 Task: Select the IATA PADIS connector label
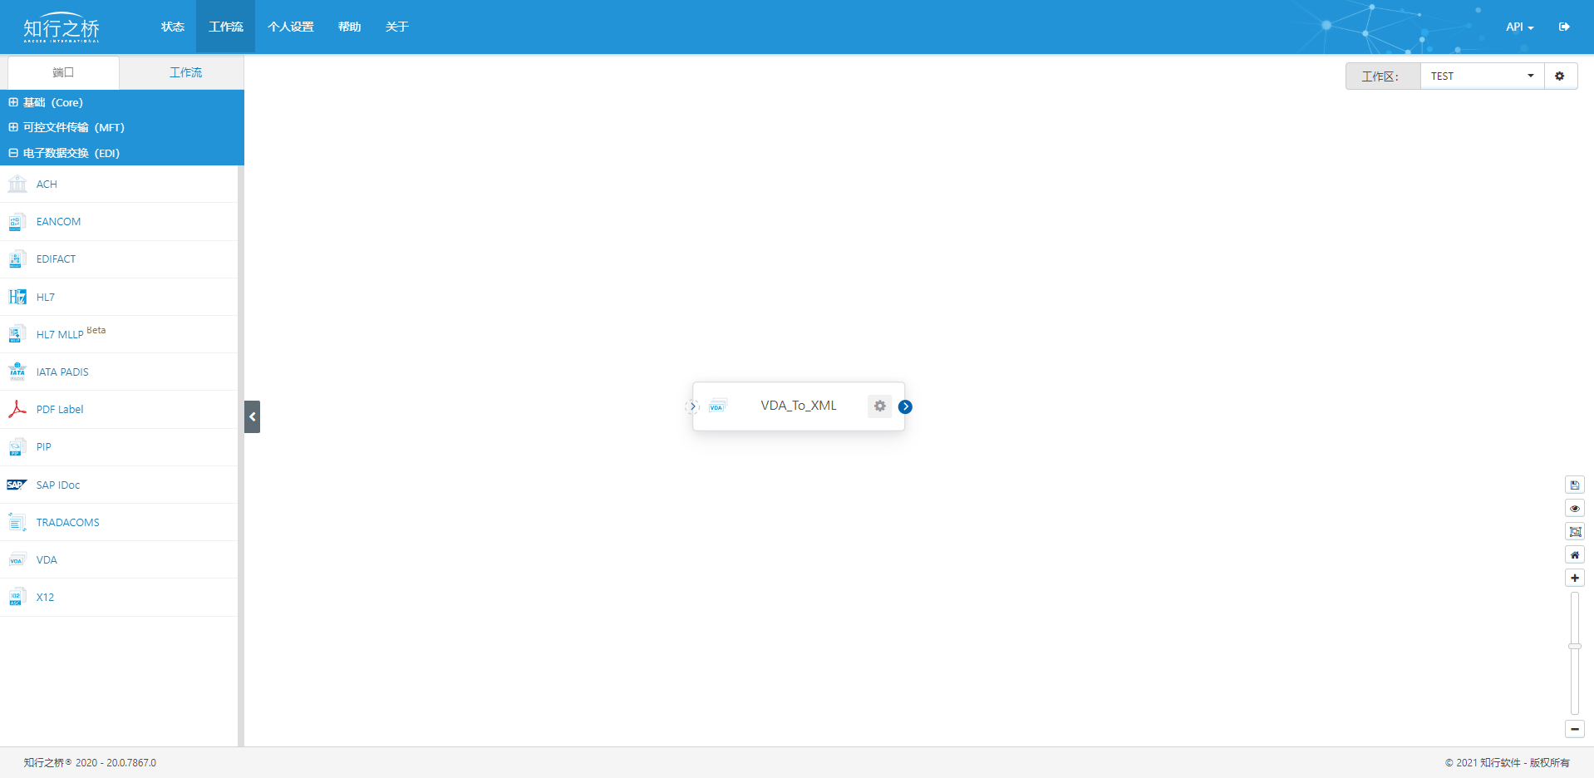(62, 372)
